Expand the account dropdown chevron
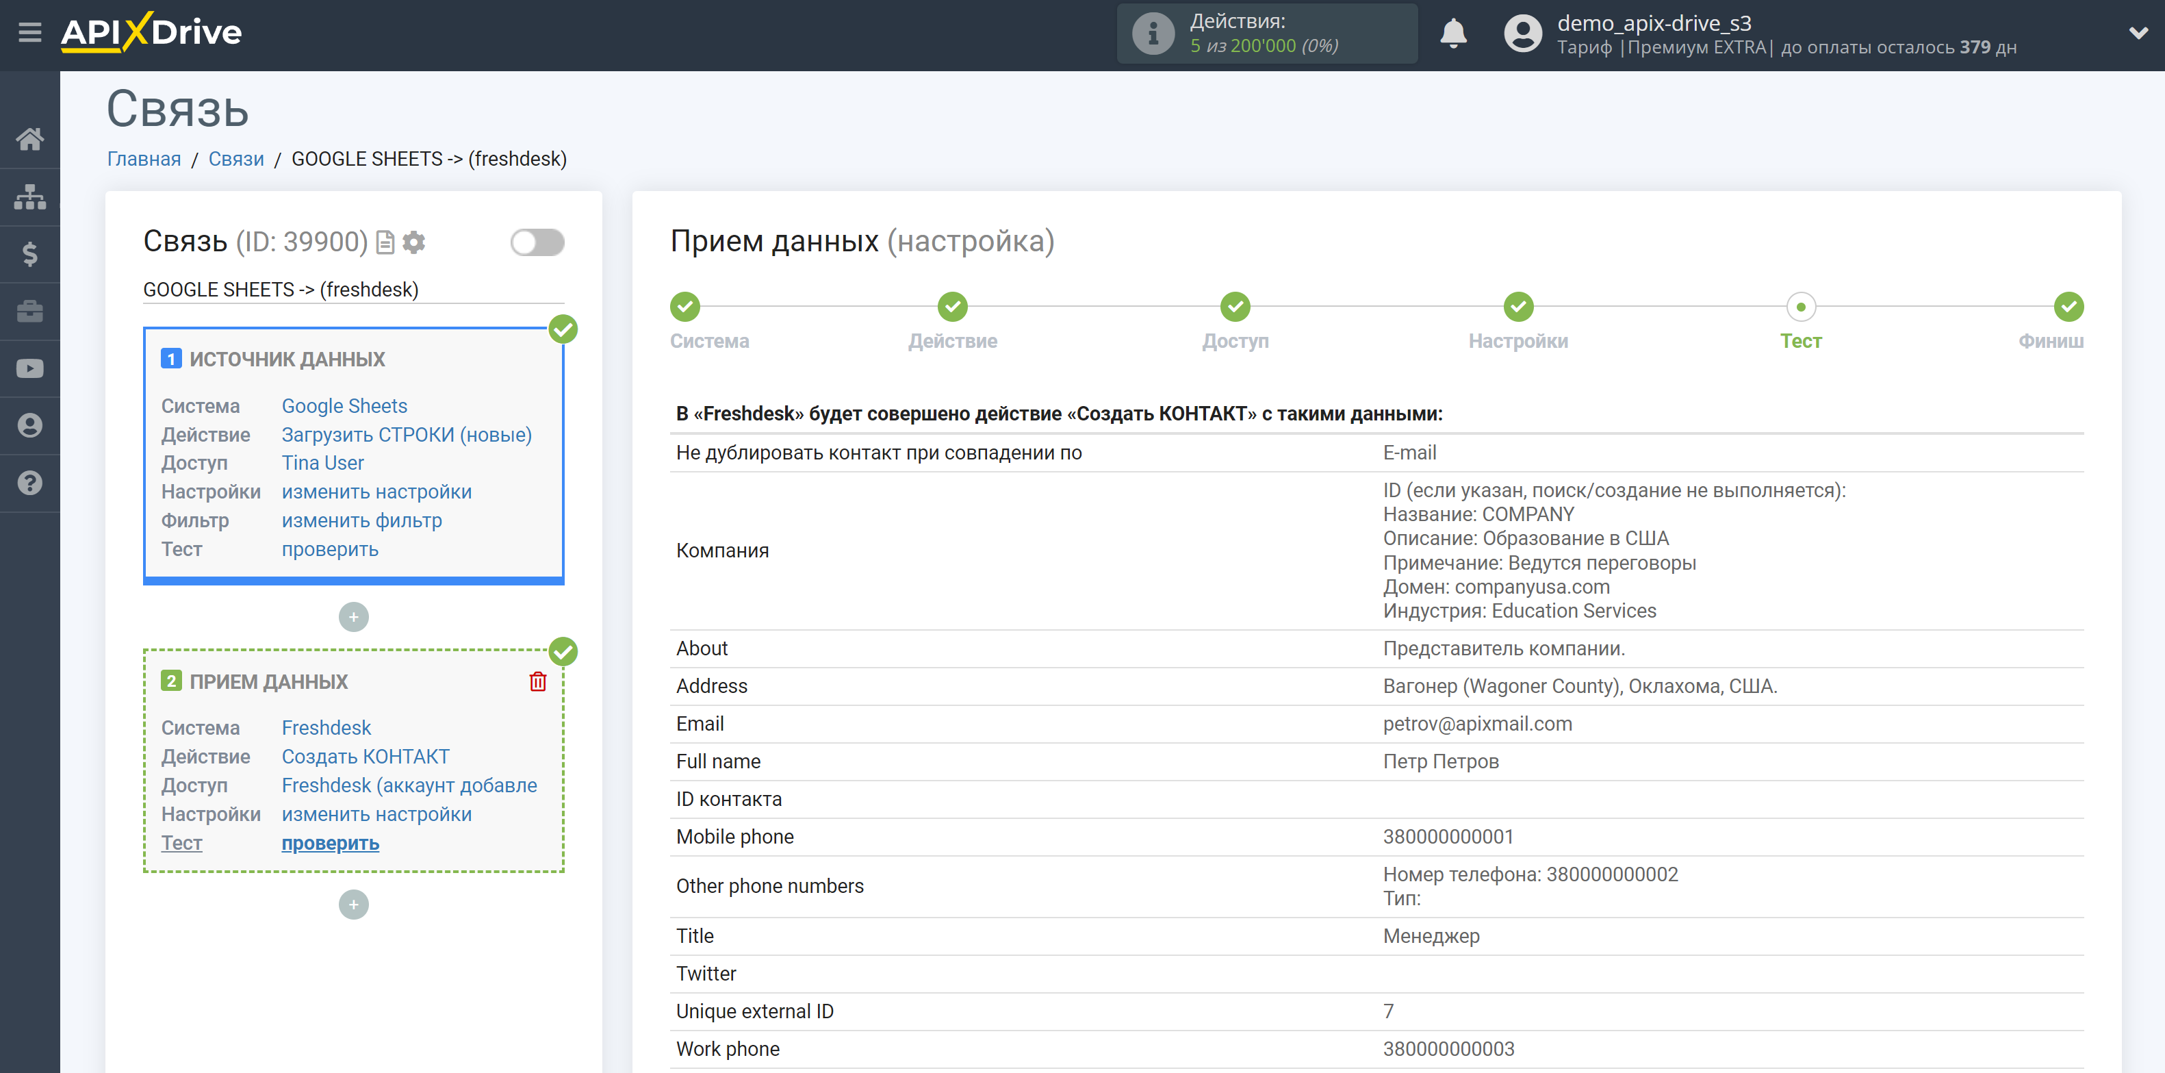 tap(2138, 33)
